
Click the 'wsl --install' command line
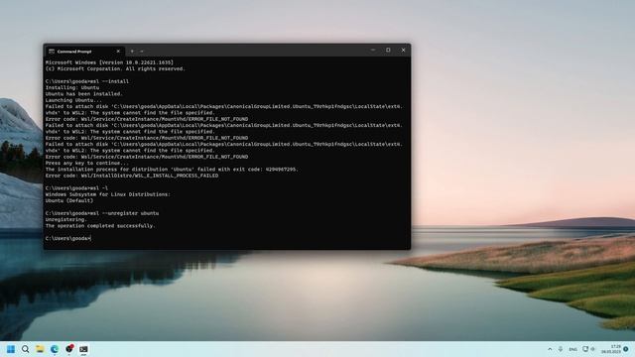coord(87,81)
